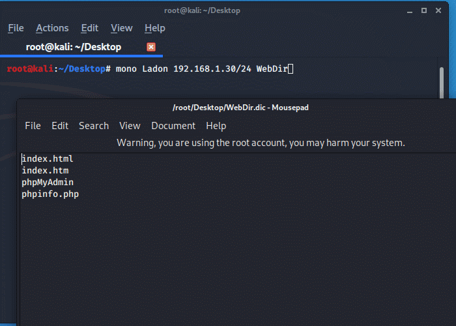Click the terminal command line text
This screenshot has width=456, height=326.
tap(201, 69)
